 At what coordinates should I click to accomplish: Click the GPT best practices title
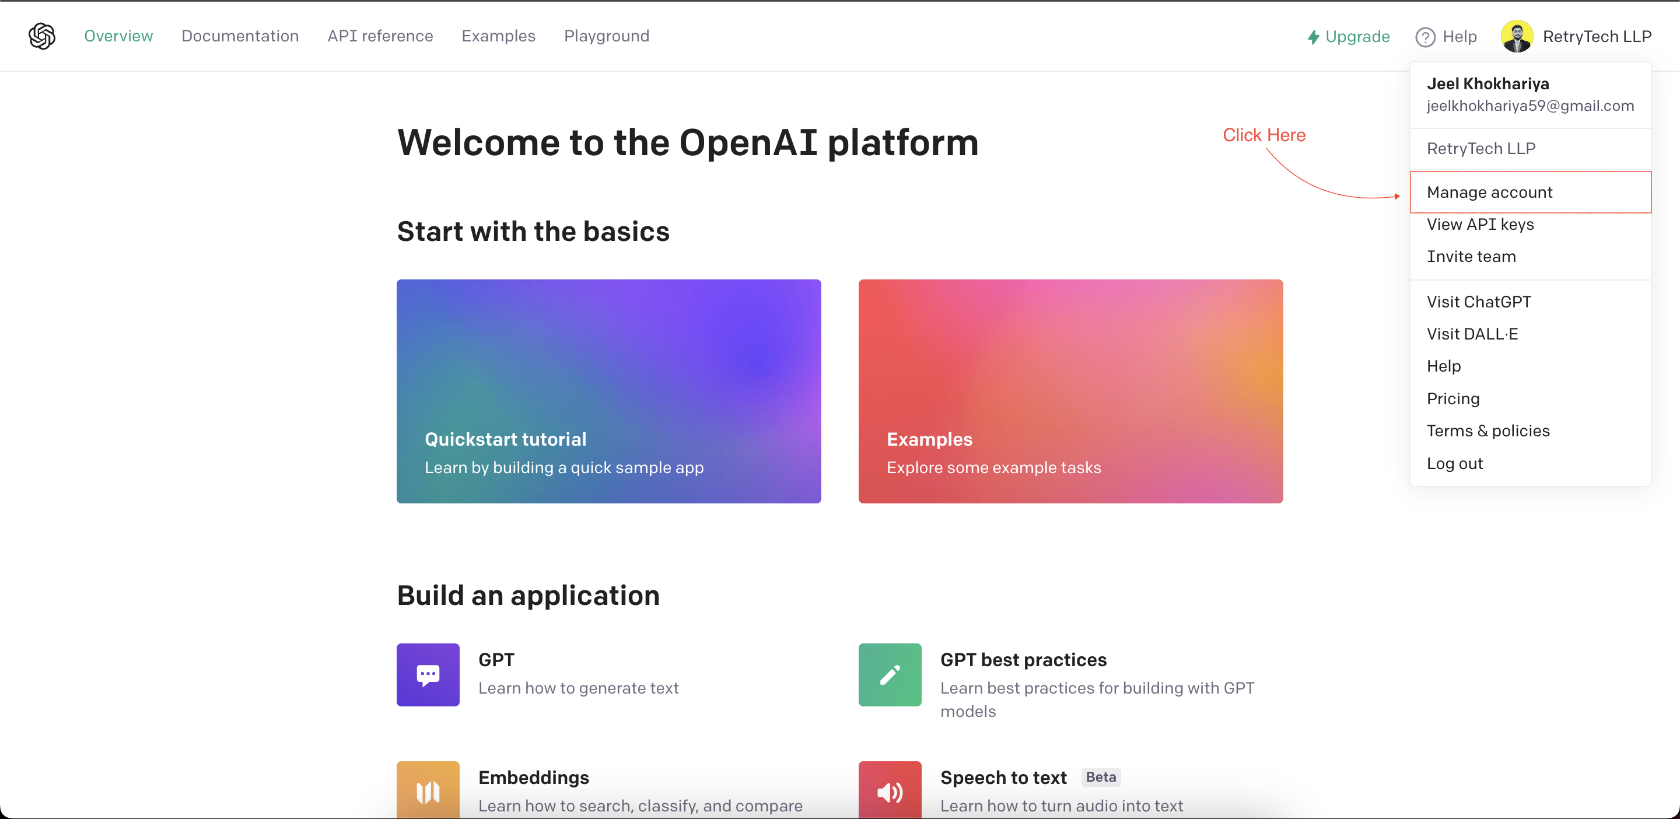(x=1023, y=660)
